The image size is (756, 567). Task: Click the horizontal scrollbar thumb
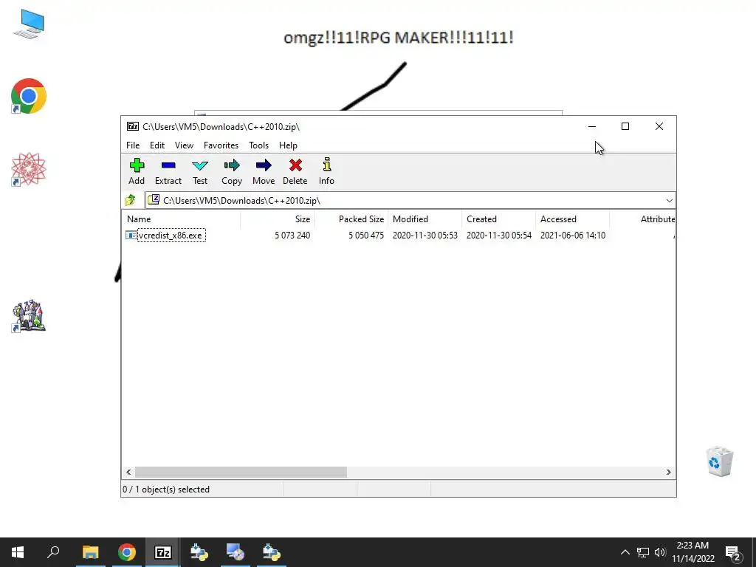point(241,472)
